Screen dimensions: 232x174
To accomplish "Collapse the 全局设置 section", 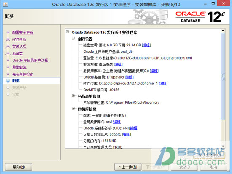I will 73,38.
